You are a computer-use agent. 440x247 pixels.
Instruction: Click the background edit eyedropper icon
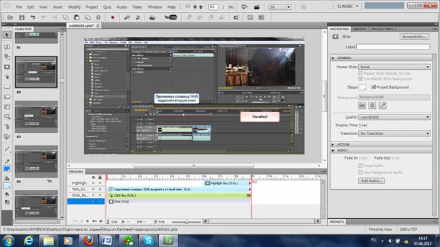point(383,106)
